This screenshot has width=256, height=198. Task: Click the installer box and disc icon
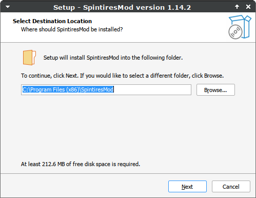(240, 27)
